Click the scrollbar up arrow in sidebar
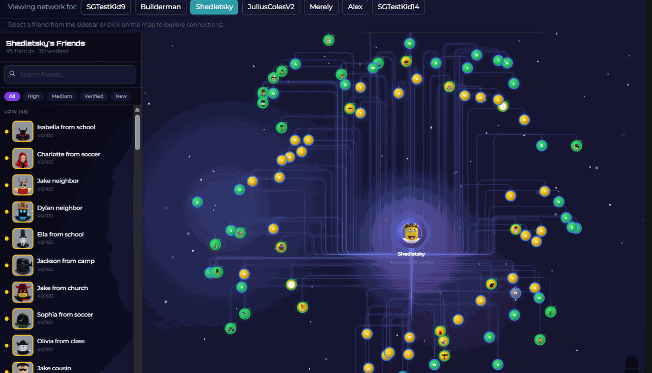Screen dimensions: 652x373 [x=137, y=109]
